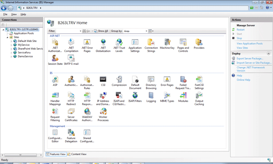Click View Application Pools link

(249, 43)
